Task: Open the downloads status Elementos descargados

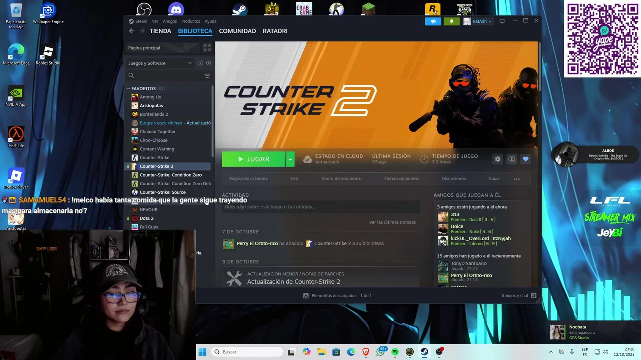Action: 337,296
